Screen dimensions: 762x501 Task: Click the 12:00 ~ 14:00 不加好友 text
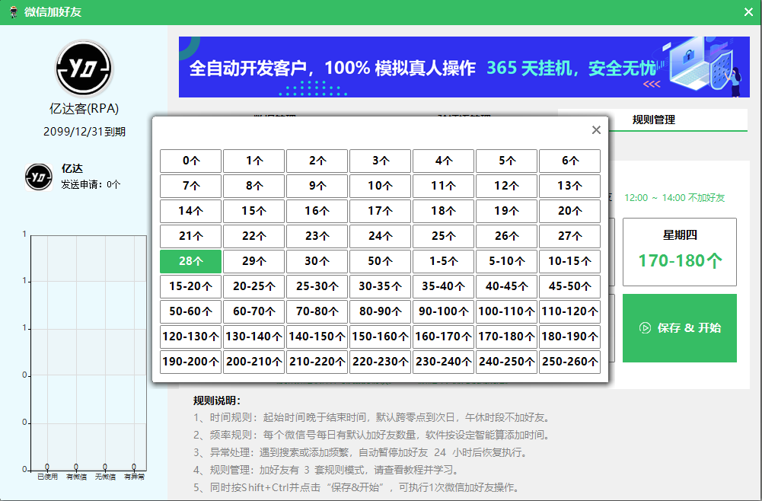(x=674, y=198)
